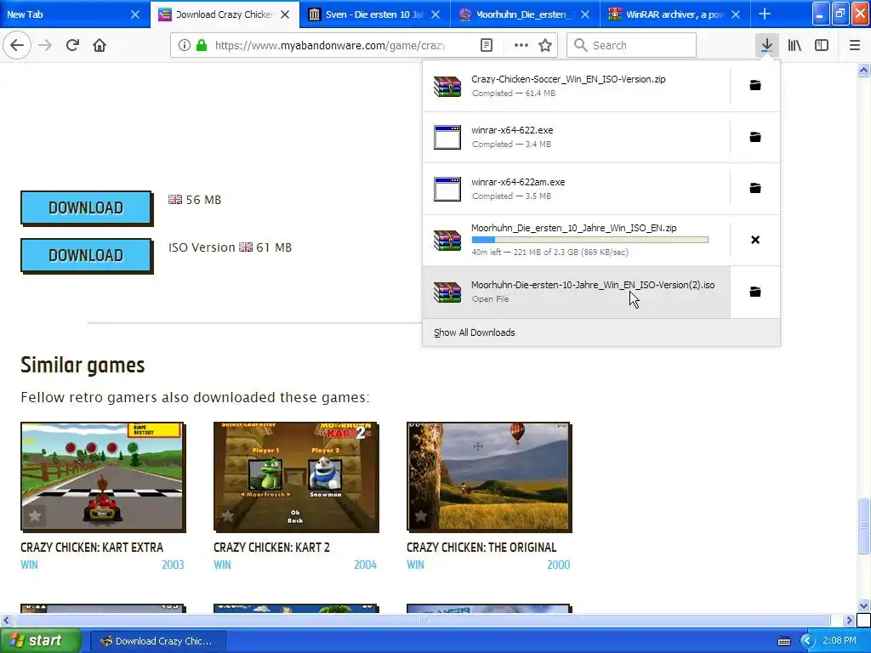Click the vertical scrollbar up arrow

[863, 70]
